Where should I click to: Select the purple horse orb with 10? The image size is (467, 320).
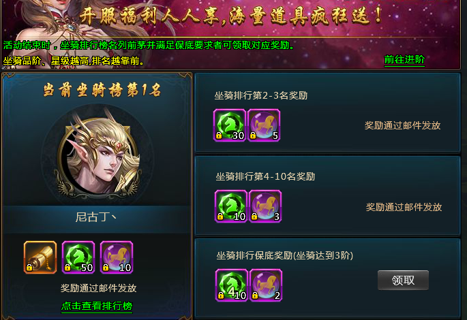pos(117,257)
